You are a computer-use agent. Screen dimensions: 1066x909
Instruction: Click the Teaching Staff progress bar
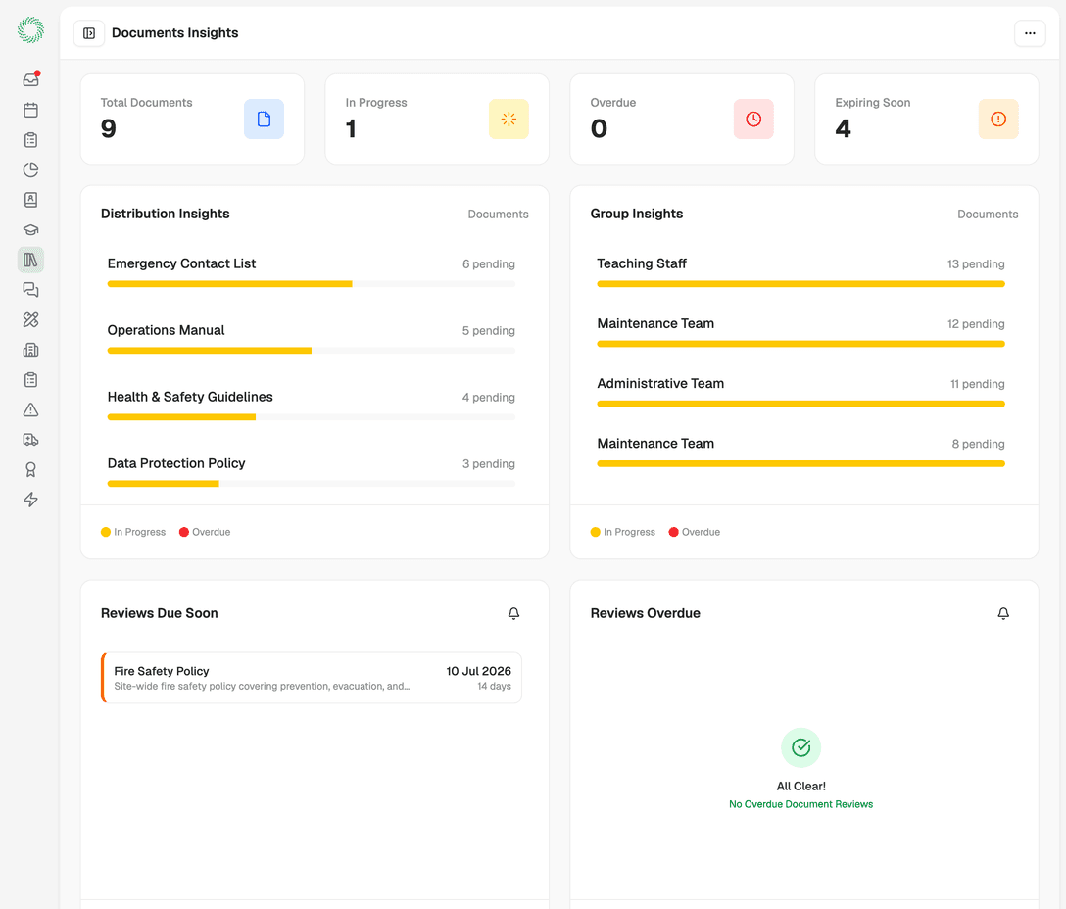[800, 284]
